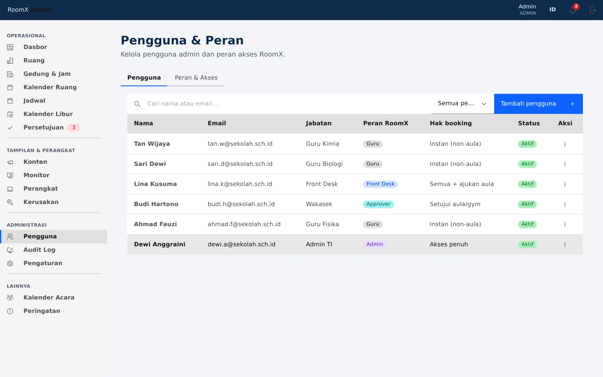This screenshot has height=377, width=603.
Task: Sort by Nama column header
Action: pyautogui.click(x=144, y=123)
